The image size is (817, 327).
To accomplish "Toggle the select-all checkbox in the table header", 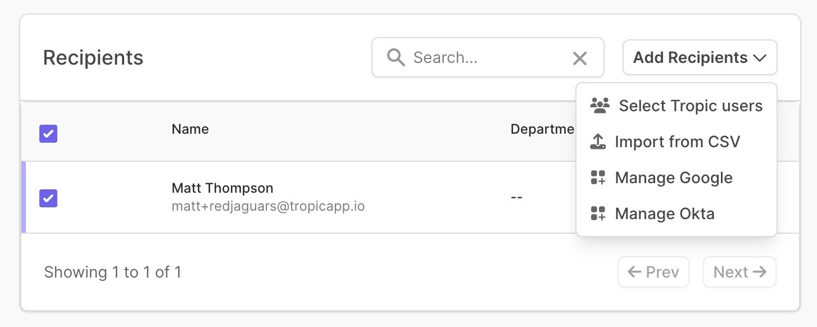I will 48,134.
